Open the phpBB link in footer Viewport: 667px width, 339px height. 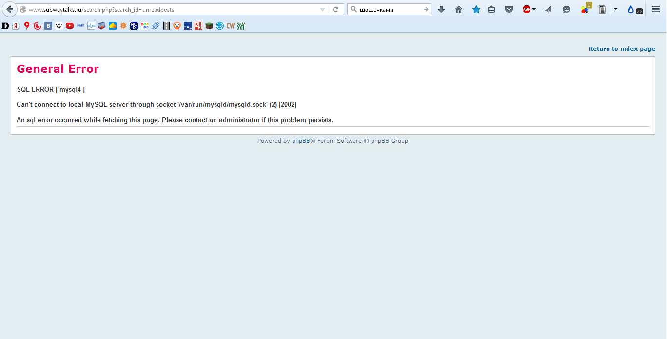[x=301, y=141]
